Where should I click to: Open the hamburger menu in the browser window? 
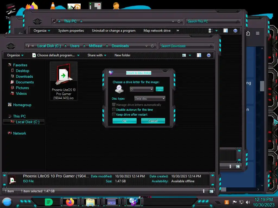tap(258, 33)
